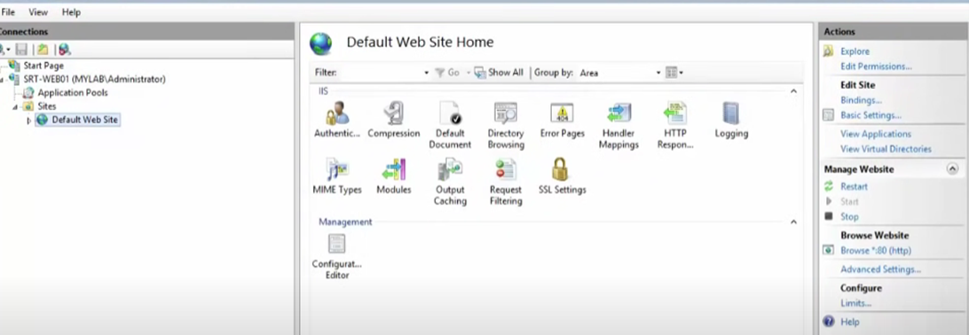Click inside the Filter text field
This screenshot has width=969, height=335.
coord(382,73)
